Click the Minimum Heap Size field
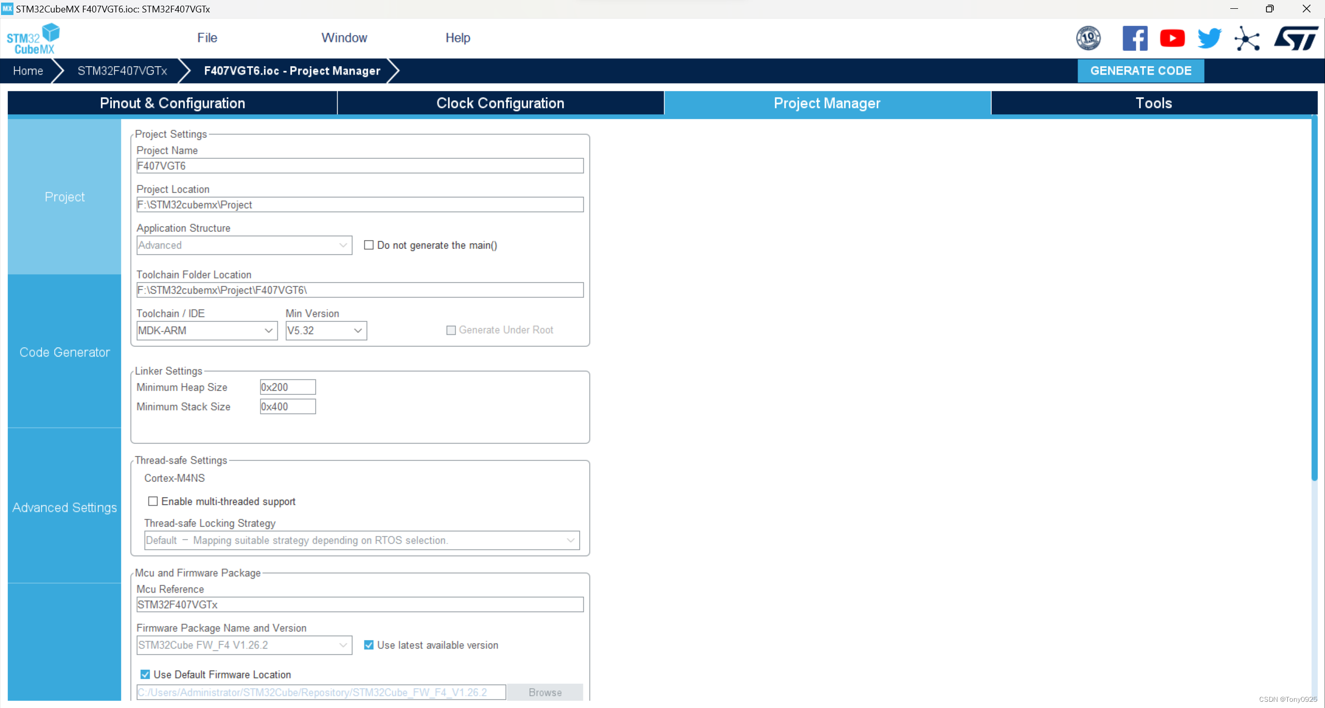1325x708 pixels. point(288,387)
